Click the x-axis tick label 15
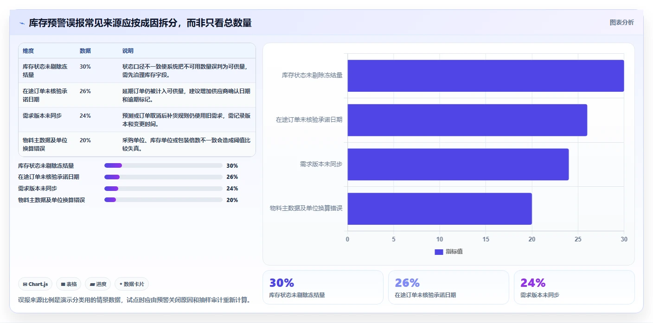653x323 pixels. point(486,239)
